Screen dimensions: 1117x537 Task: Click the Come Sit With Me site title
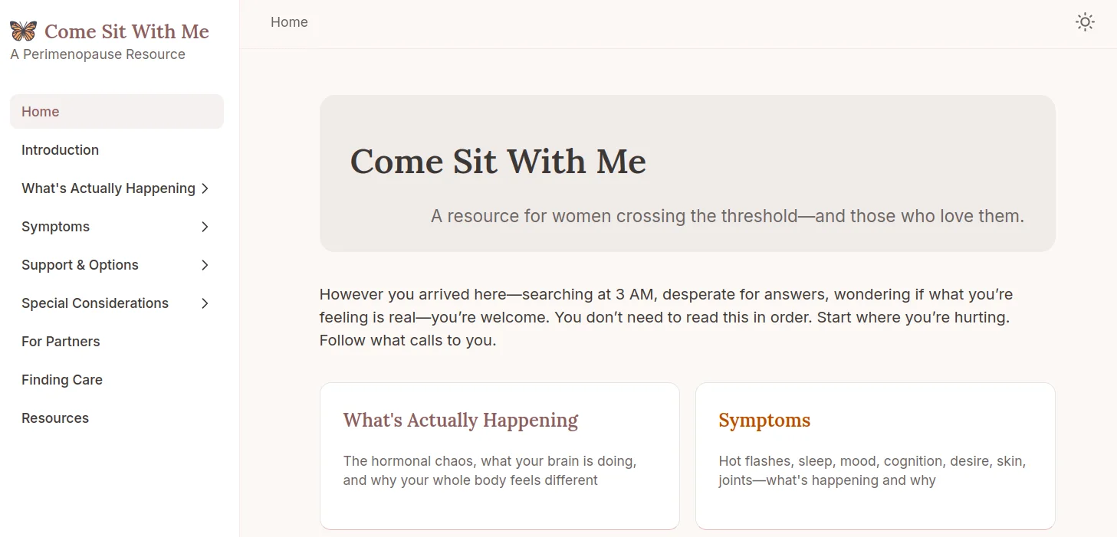click(126, 31)
